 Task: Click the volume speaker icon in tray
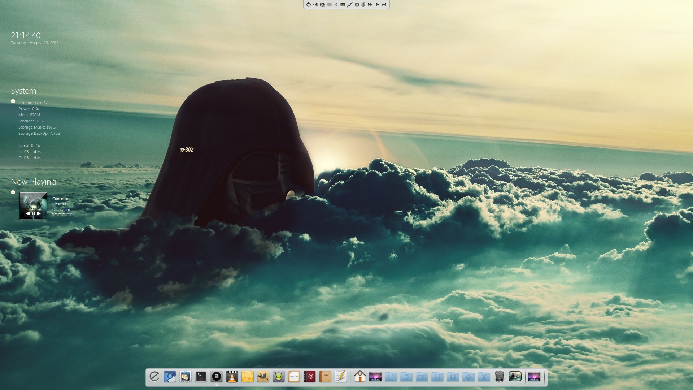click(315, 5)
